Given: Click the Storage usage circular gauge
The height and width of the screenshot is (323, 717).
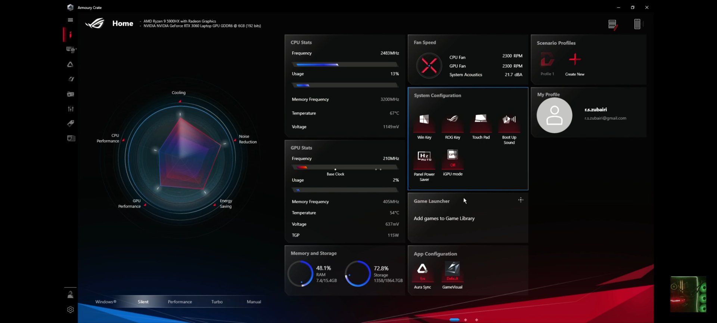Looking at the screenshot, I should (x=357, y=274).
